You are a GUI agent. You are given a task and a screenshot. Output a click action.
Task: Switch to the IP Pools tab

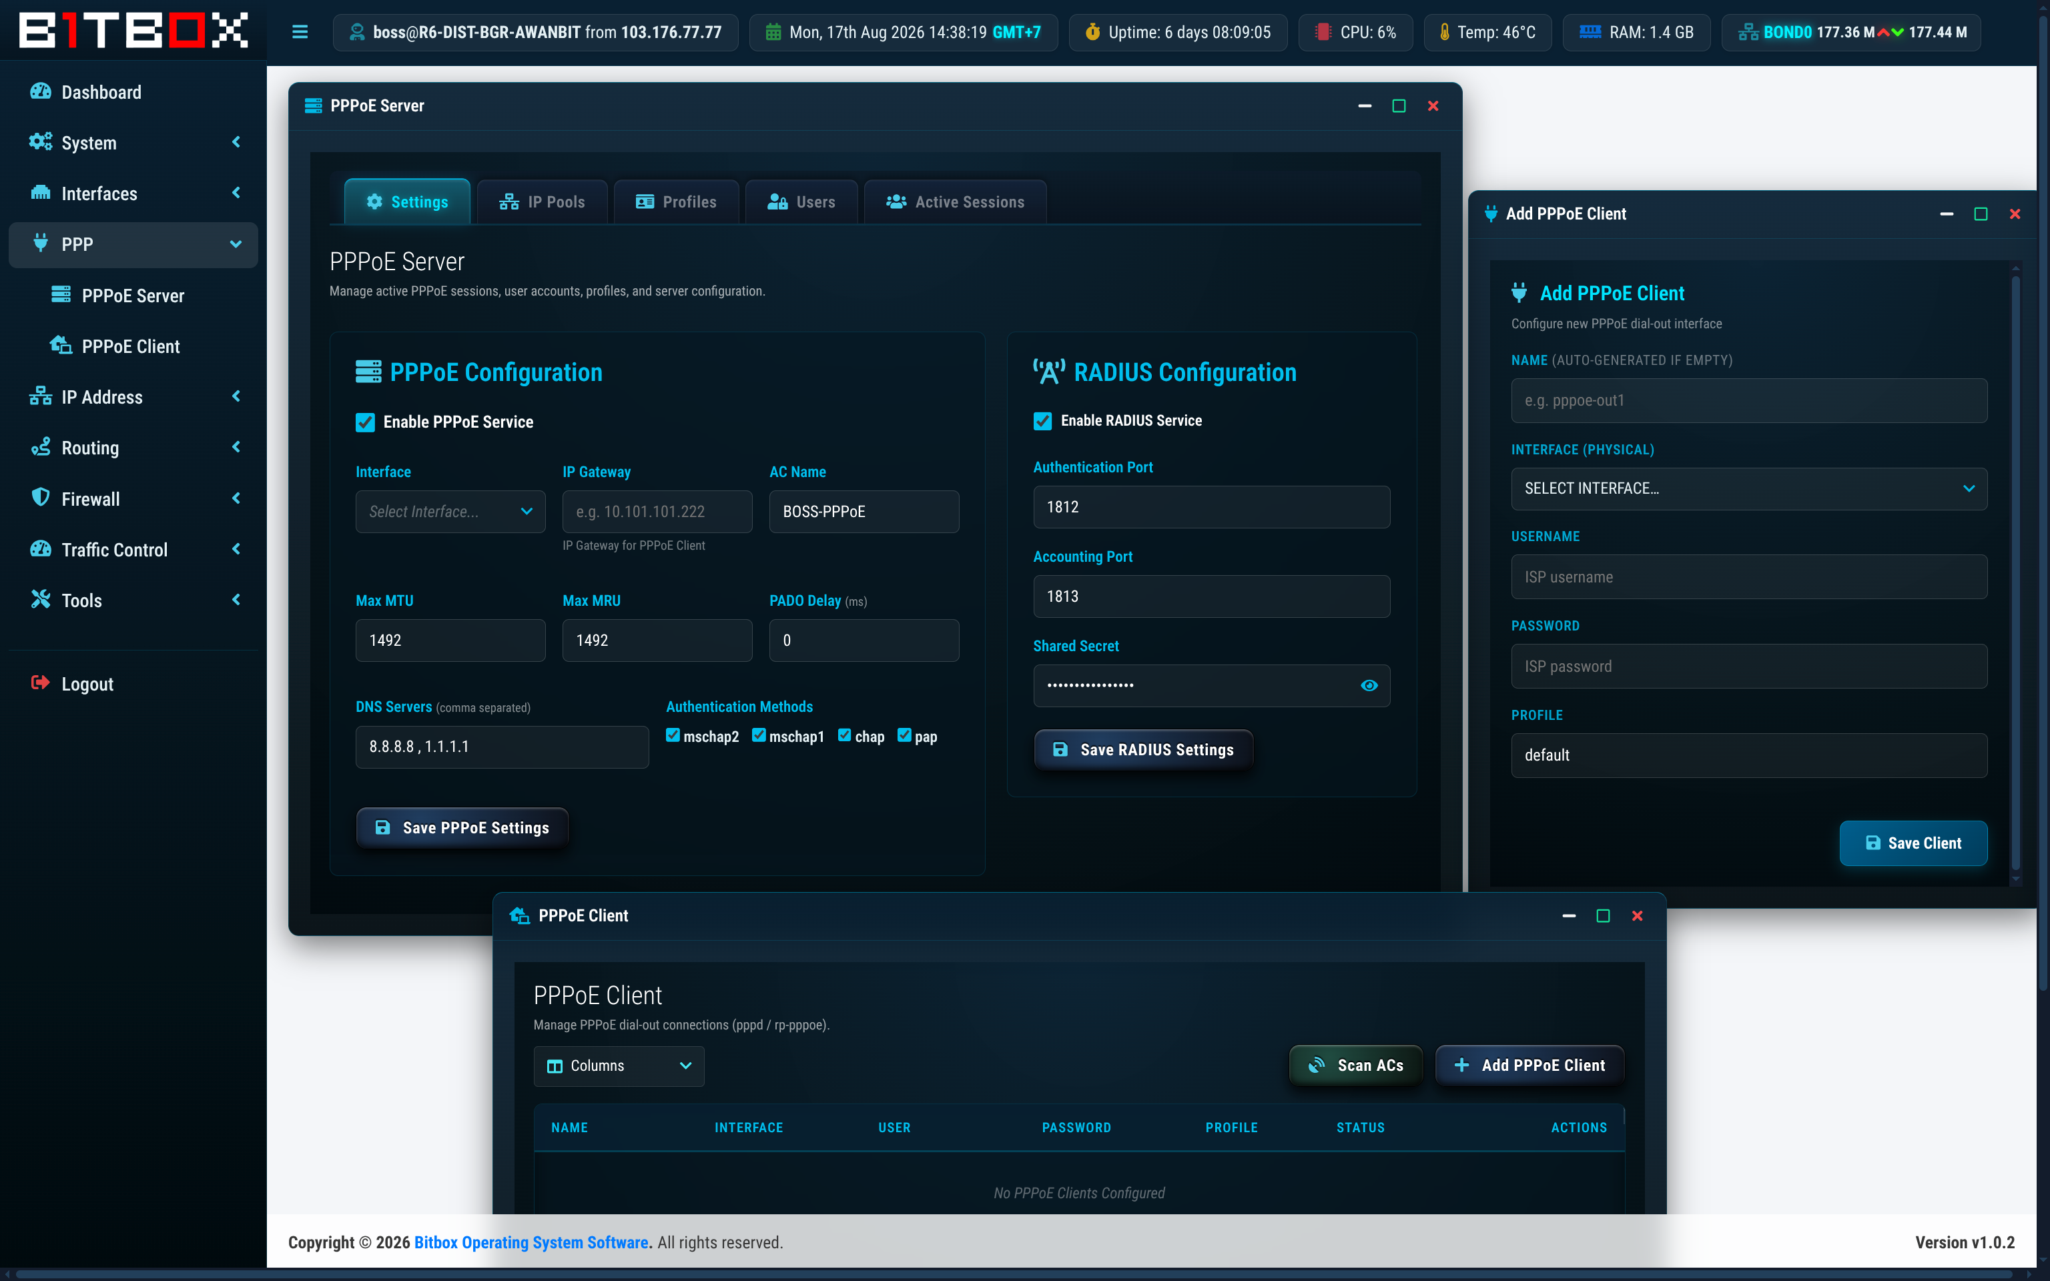tap(542, 201)
